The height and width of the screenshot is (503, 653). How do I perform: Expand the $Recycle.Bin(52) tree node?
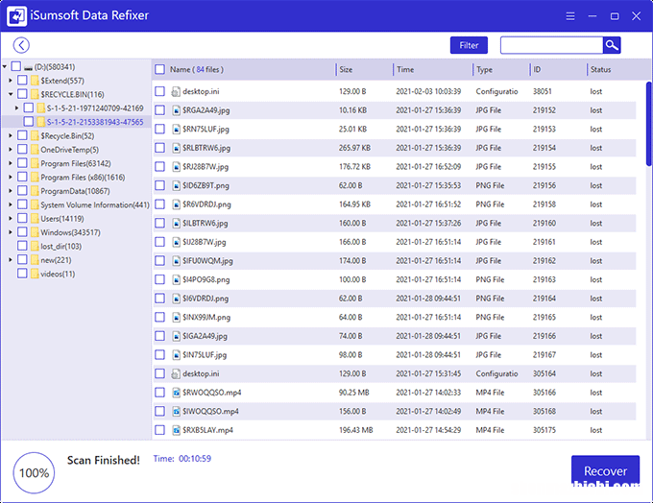[11, 135]
